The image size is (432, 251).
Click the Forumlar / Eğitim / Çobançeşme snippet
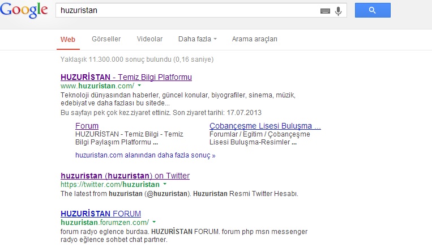[x=259, y=138]
